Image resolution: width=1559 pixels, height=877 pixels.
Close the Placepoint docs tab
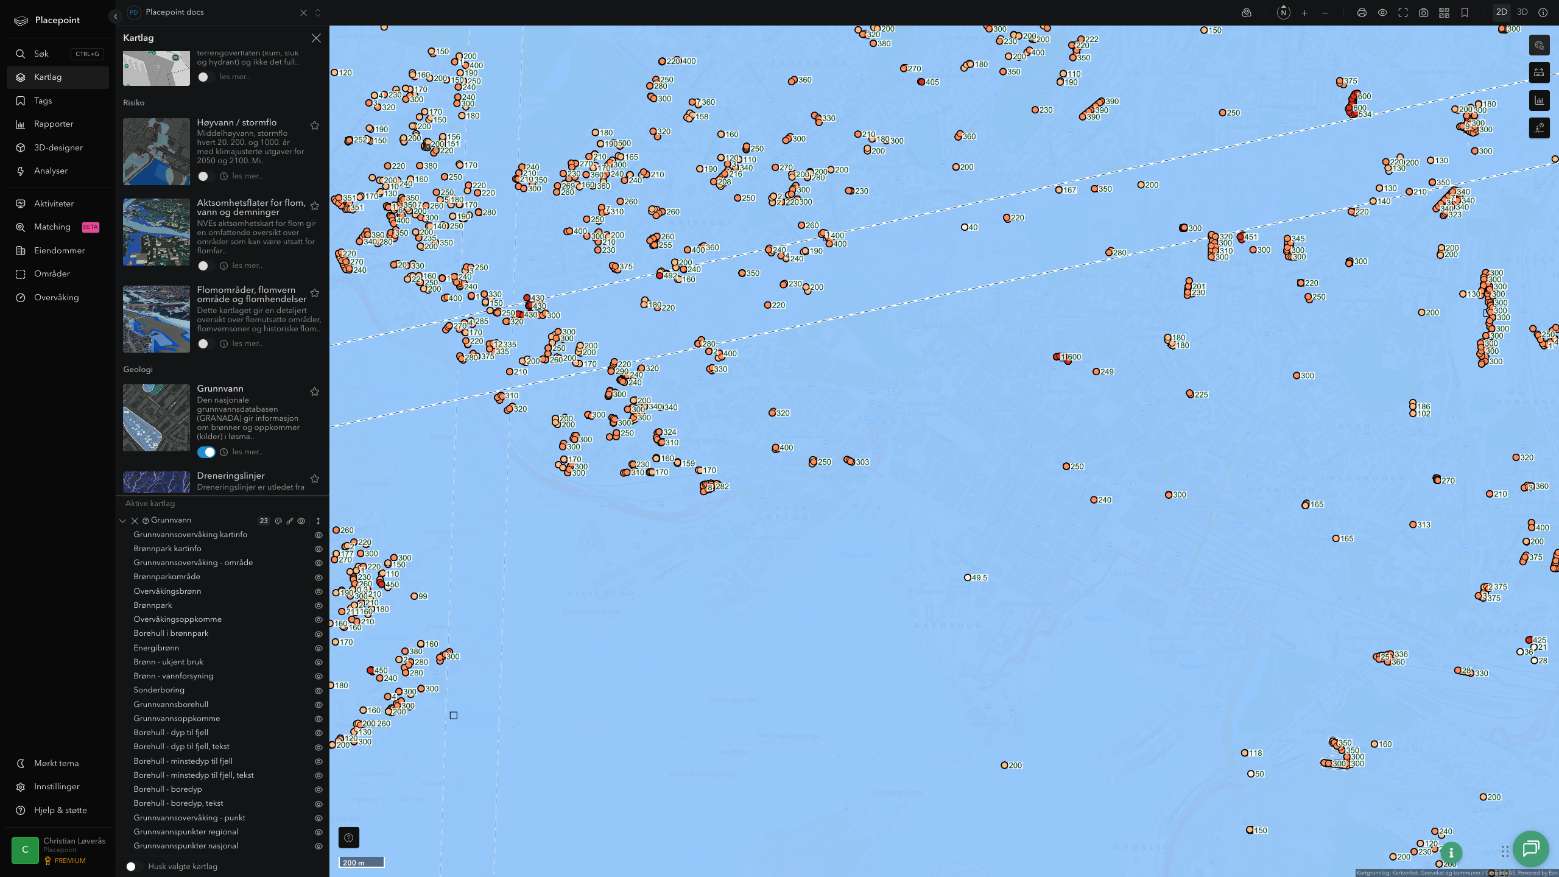point(303,12)
